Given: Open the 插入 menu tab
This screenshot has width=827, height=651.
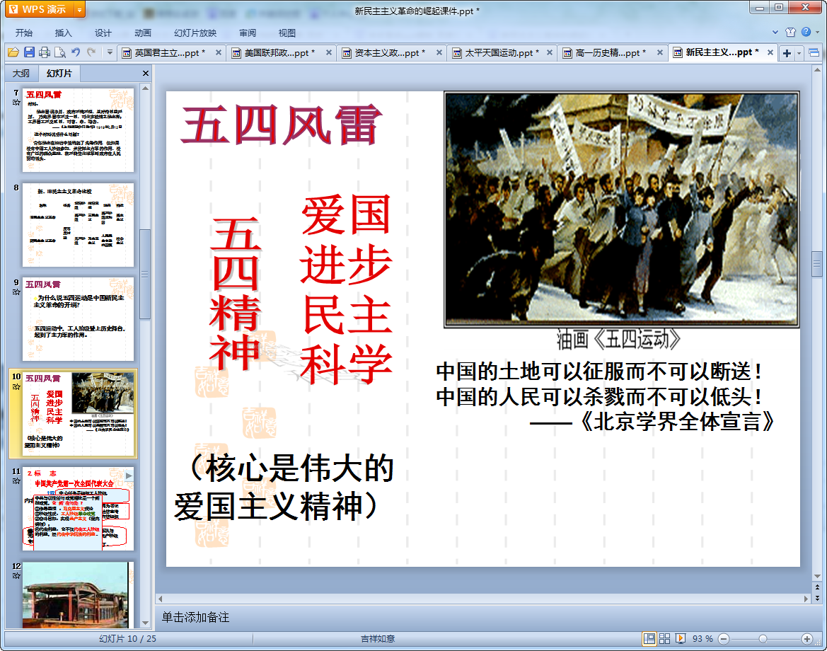Looking at the screenshot, I should (x=63, y=33).
